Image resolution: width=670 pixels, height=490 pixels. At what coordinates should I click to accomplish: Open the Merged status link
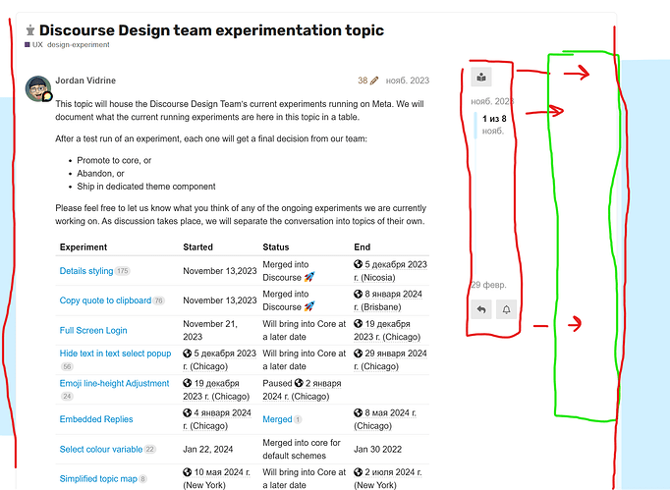tap(277, 419)
